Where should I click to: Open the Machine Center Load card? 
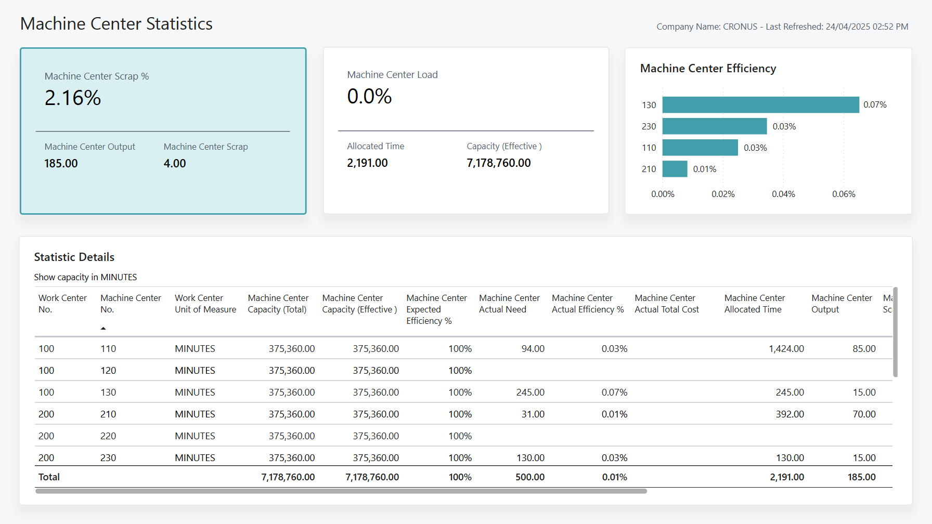tap(465, 130)
